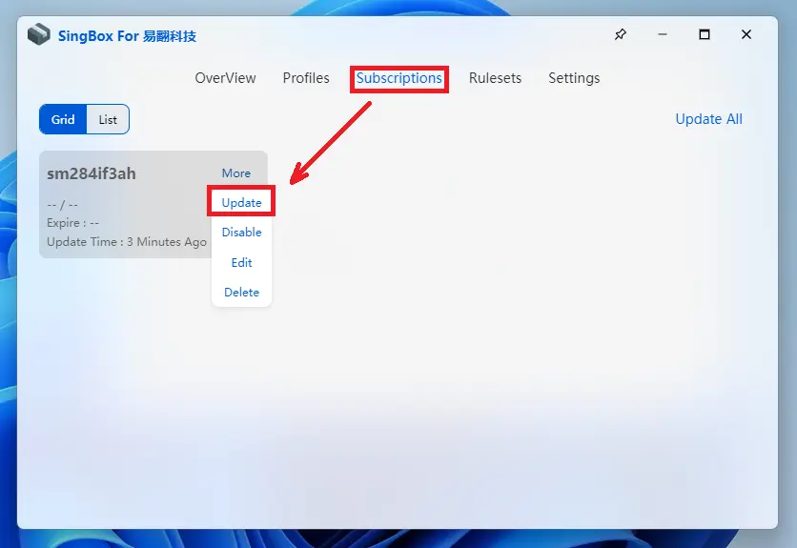Select the Subscriptions tab
The height and width of the screenshot is (548, 797).
tap(399, 78)
